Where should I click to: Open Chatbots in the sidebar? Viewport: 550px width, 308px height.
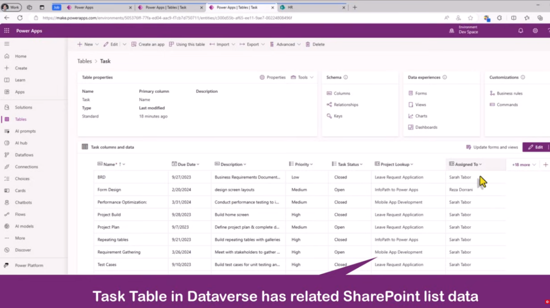click(23, 202)
